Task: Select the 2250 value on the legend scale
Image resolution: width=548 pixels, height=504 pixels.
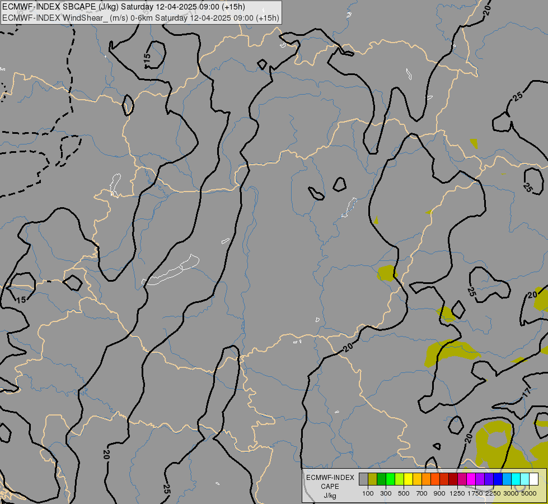Action: pyautogui.click(x=493, y=493)
